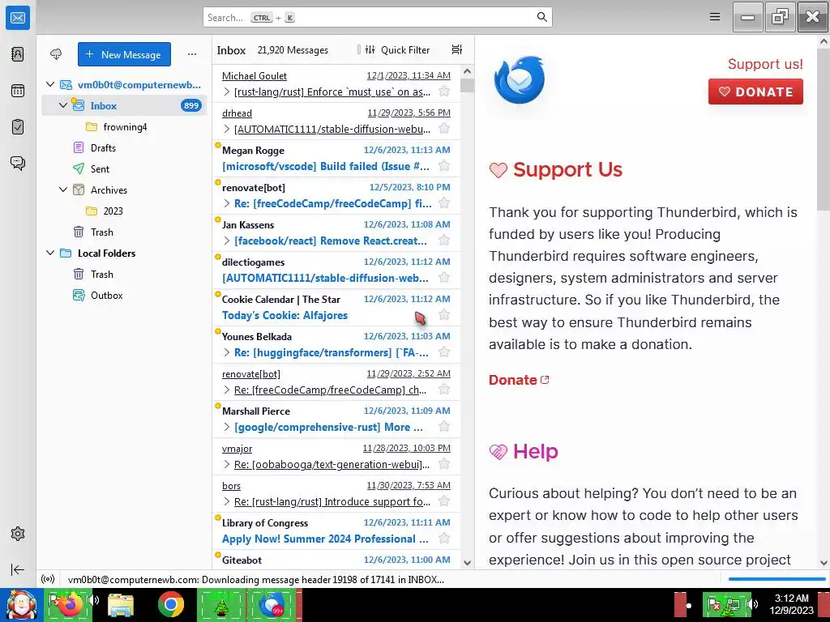Open the Tasks space
Screen dimensions: 830x622
[18, 127]
